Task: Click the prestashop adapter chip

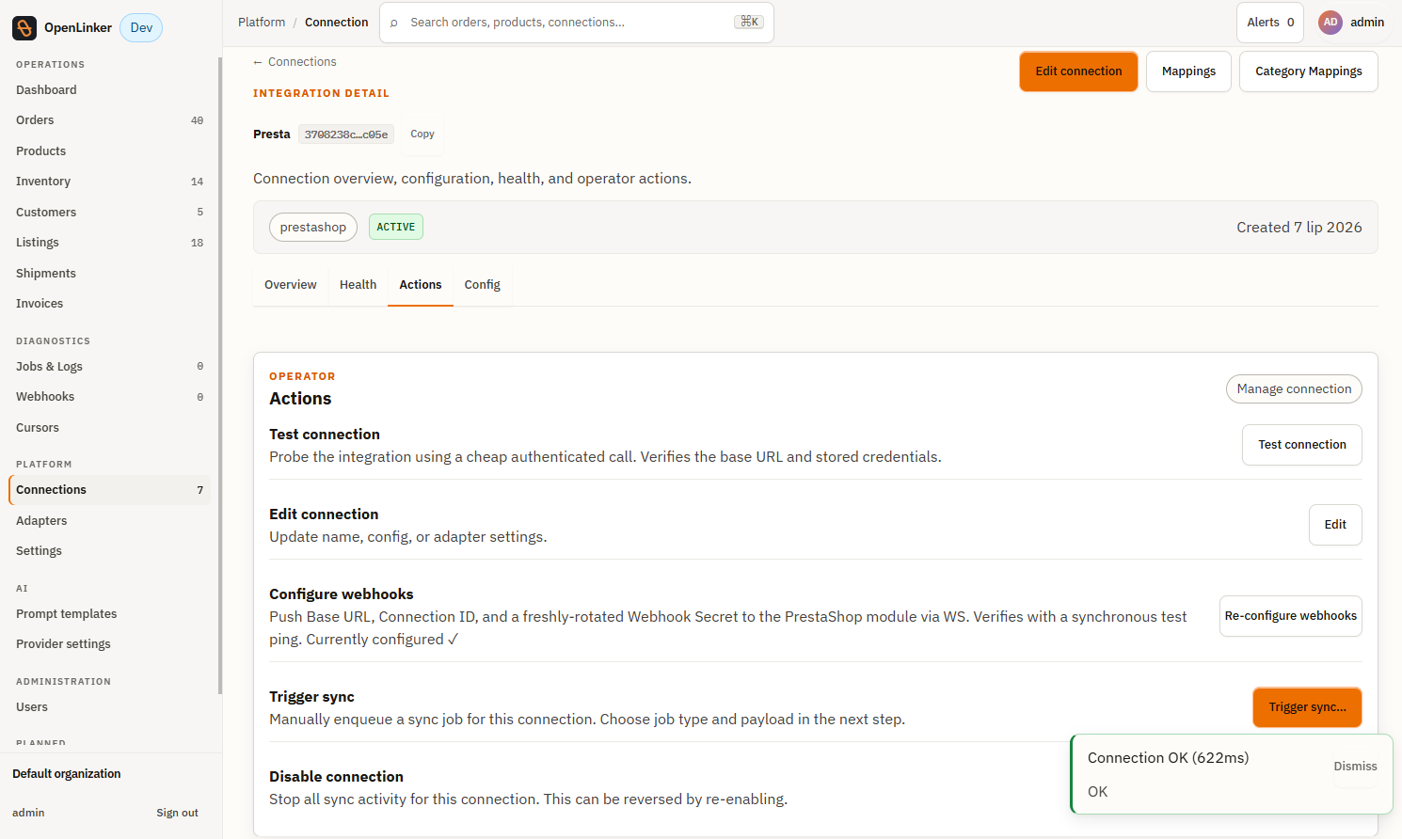Action: click(x=313, y=228)
